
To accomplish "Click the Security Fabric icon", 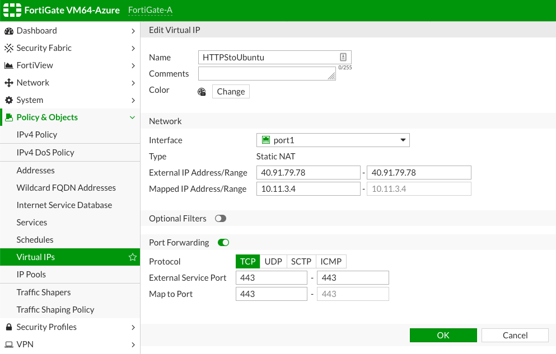I will 9,48.
